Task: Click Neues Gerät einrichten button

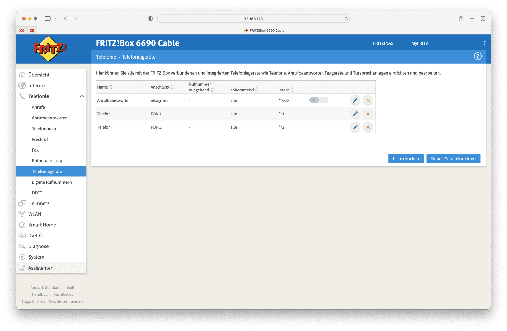Action: point(453,159)
